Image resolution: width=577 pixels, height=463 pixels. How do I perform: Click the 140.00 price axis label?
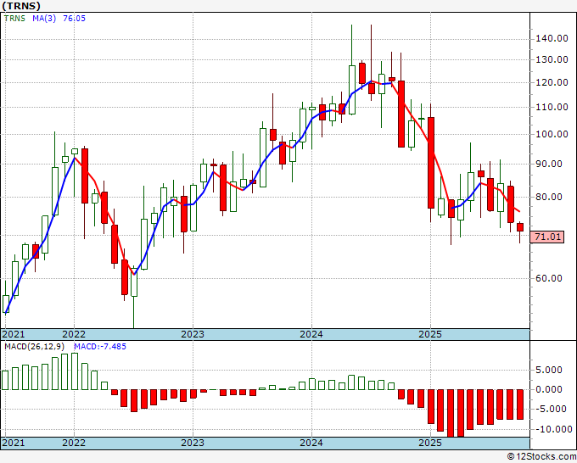tap(552, 39)
